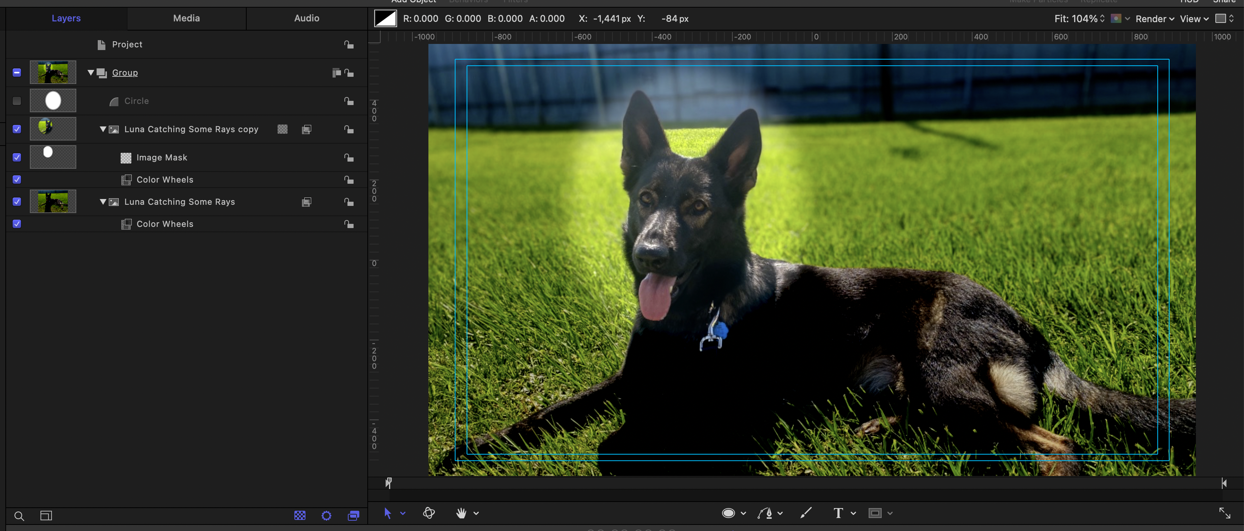Screen dimensions: 1244x531
Task: Select the ellipse shape tool
Action: pos(728,513)
